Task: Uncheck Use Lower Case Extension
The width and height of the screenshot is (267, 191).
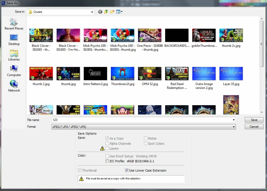Action: 127,170
